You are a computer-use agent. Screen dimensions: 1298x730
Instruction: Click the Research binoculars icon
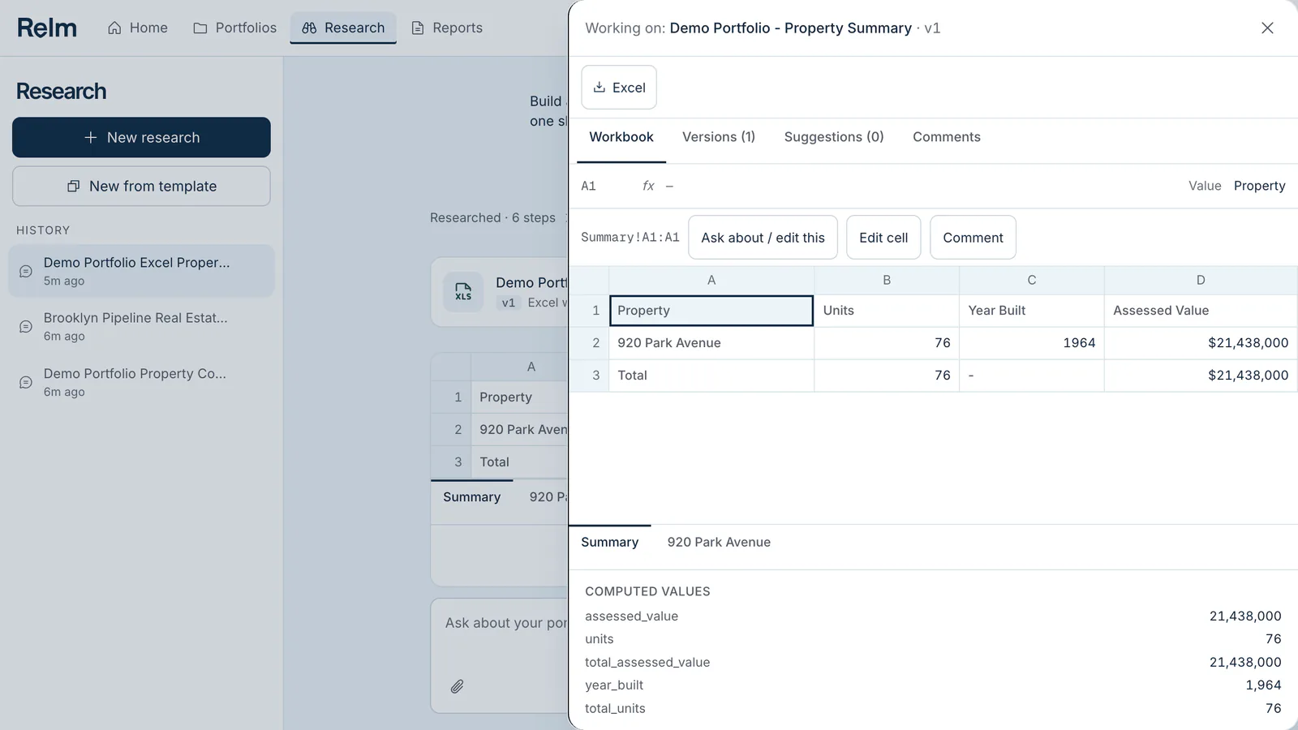(x=309, y=28)
